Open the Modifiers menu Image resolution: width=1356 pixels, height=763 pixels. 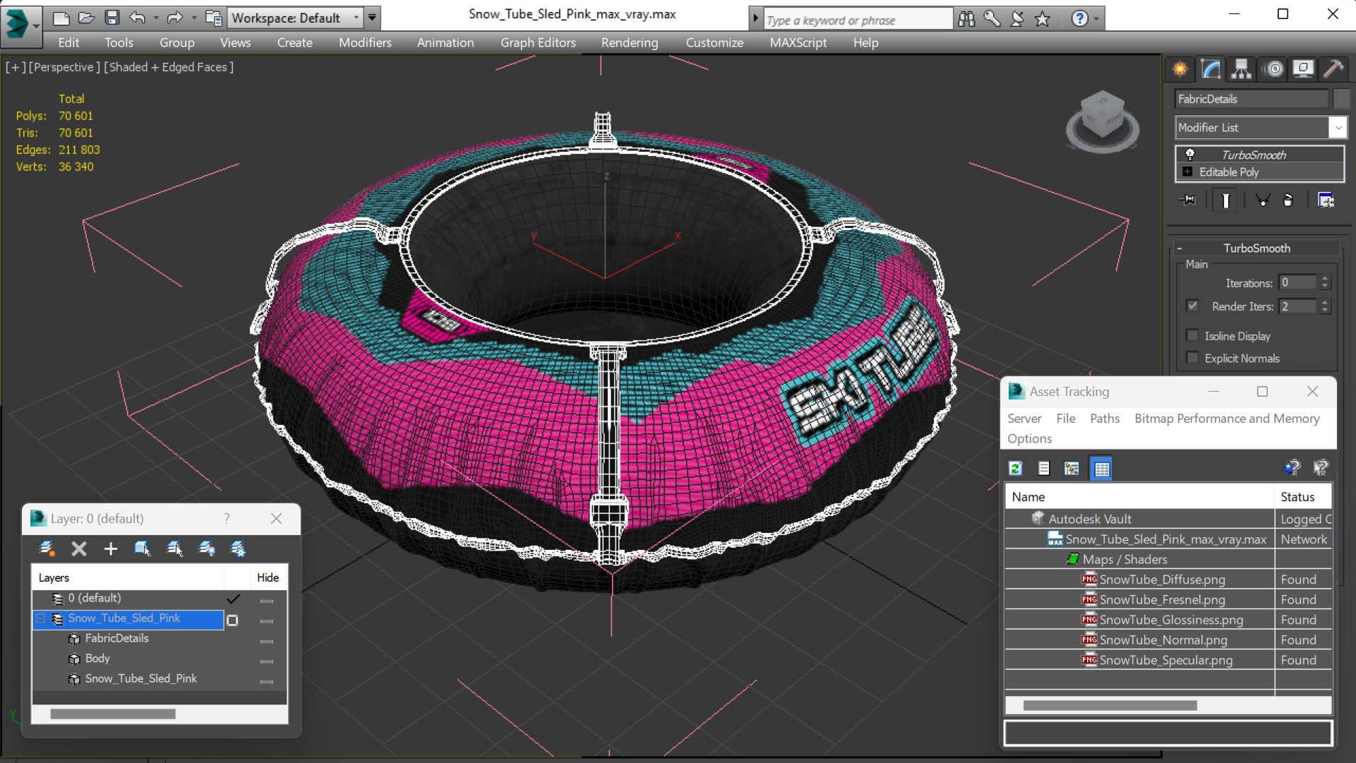pyautogui.click(x=365, y=42)
